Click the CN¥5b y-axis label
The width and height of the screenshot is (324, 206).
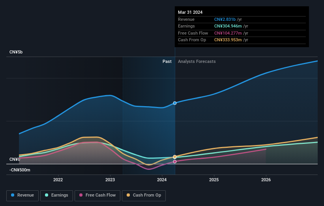[16, 52]
